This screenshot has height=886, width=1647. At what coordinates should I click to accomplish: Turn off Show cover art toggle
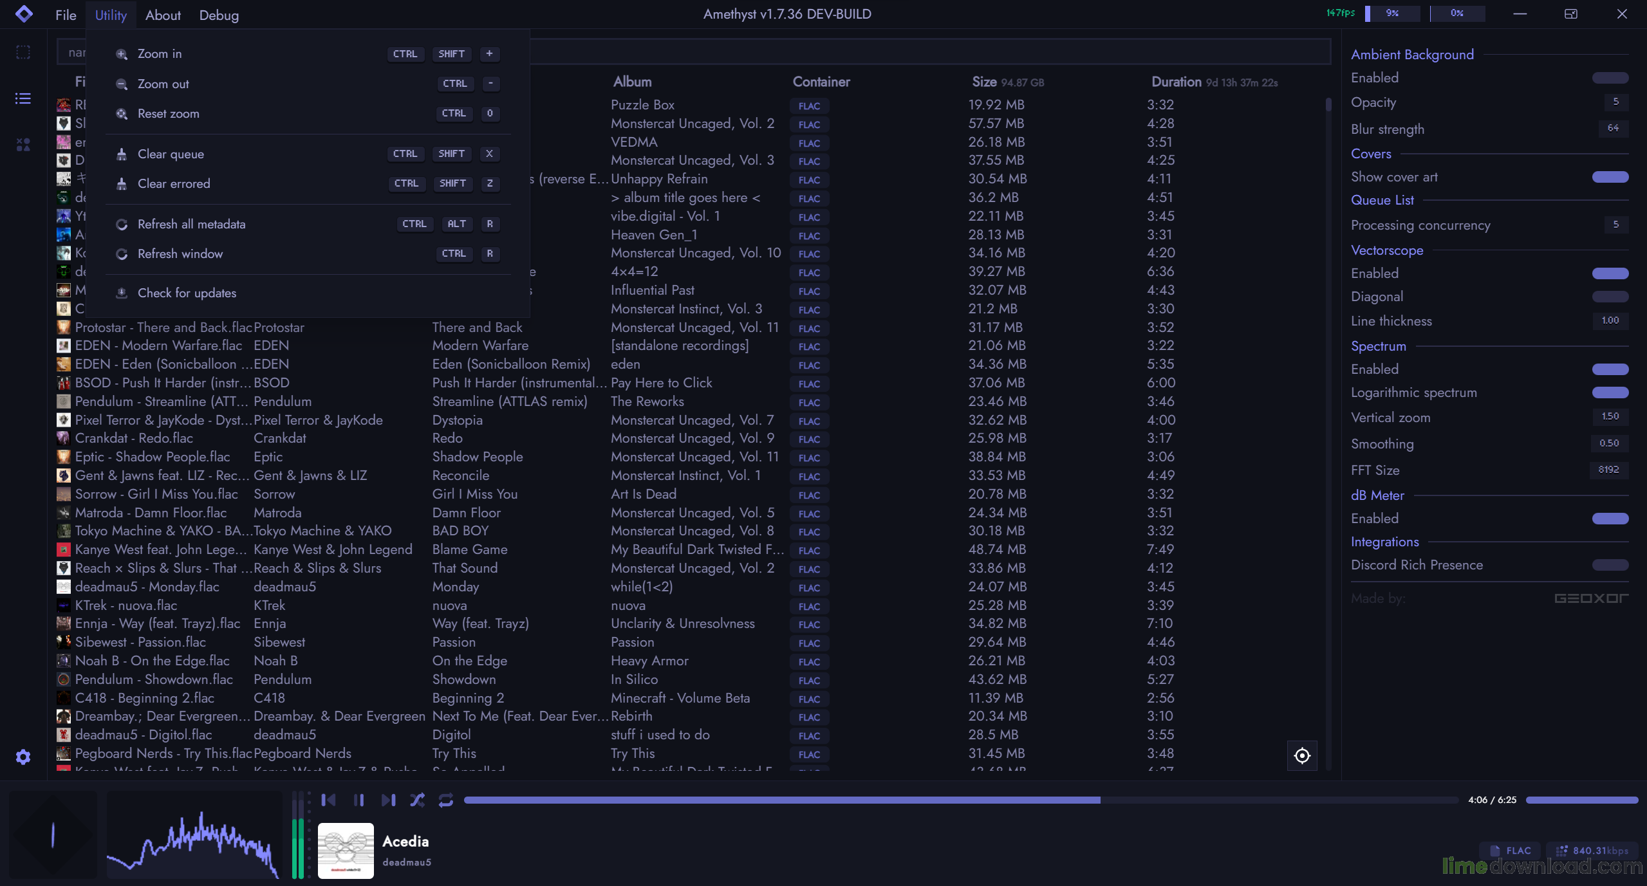pos(1610,177)
